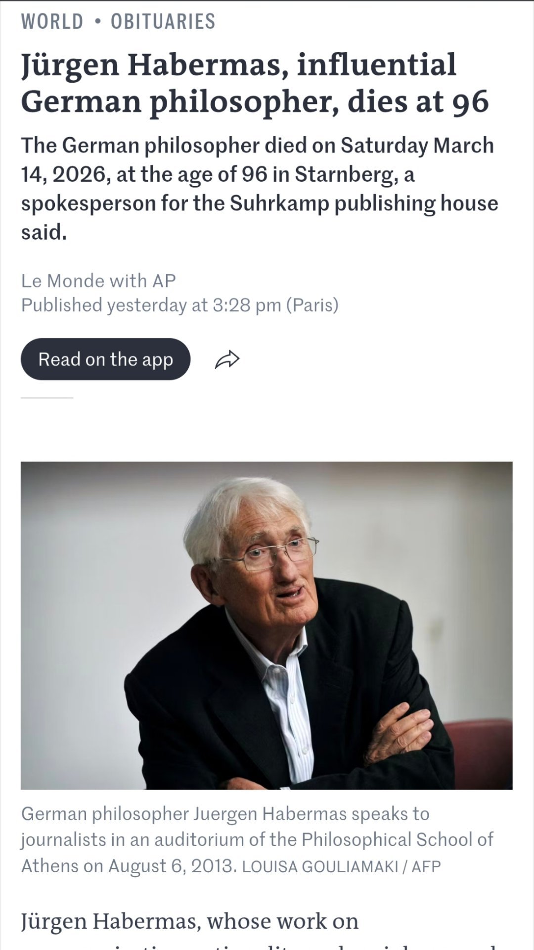Open the OBITUARIES category
This screenshot has height=950, width=534.
tap(163, 22)
